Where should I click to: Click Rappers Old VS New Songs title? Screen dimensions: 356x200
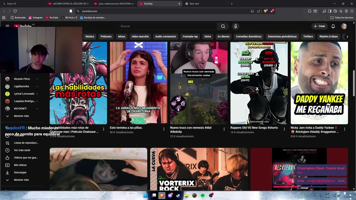pyautogui.click(x=254, y=128)
